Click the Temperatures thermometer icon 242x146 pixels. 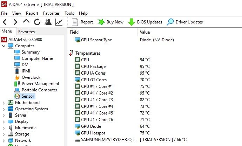coord(71,53)
